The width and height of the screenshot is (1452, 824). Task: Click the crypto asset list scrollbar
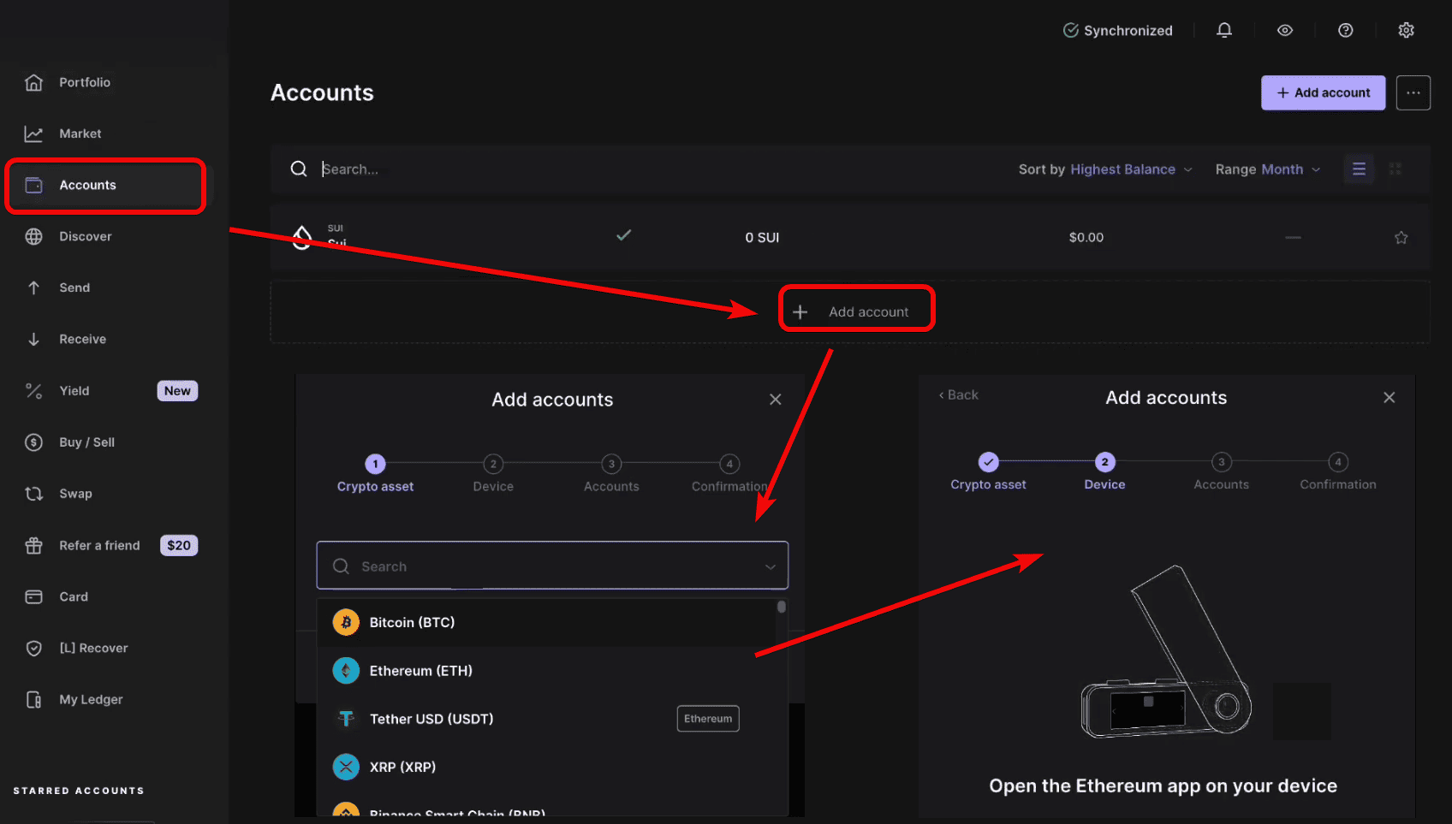coord(782,608)
